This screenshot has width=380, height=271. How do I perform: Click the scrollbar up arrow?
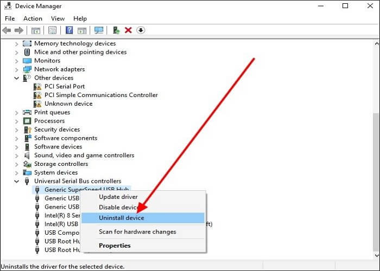coord(377,44)
